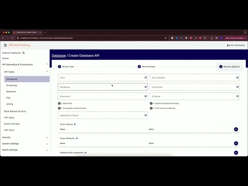Expand System Settings section
This screenshot has width=248, height=186.
[47, 144]
